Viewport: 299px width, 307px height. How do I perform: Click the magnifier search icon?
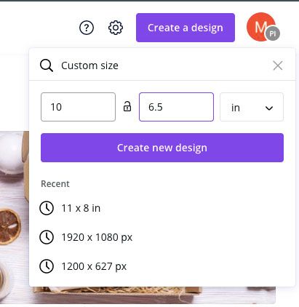[47, 65]
